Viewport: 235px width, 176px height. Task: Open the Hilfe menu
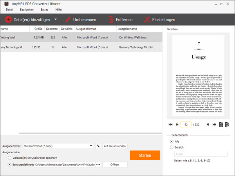click(58, 9)
